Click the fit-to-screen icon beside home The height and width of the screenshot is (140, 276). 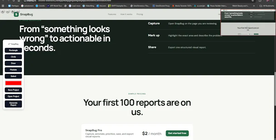click(18, 11)
